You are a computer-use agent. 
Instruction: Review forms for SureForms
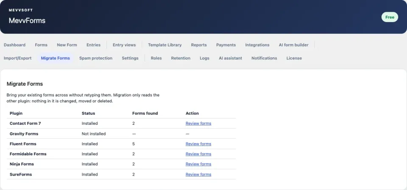198,174
